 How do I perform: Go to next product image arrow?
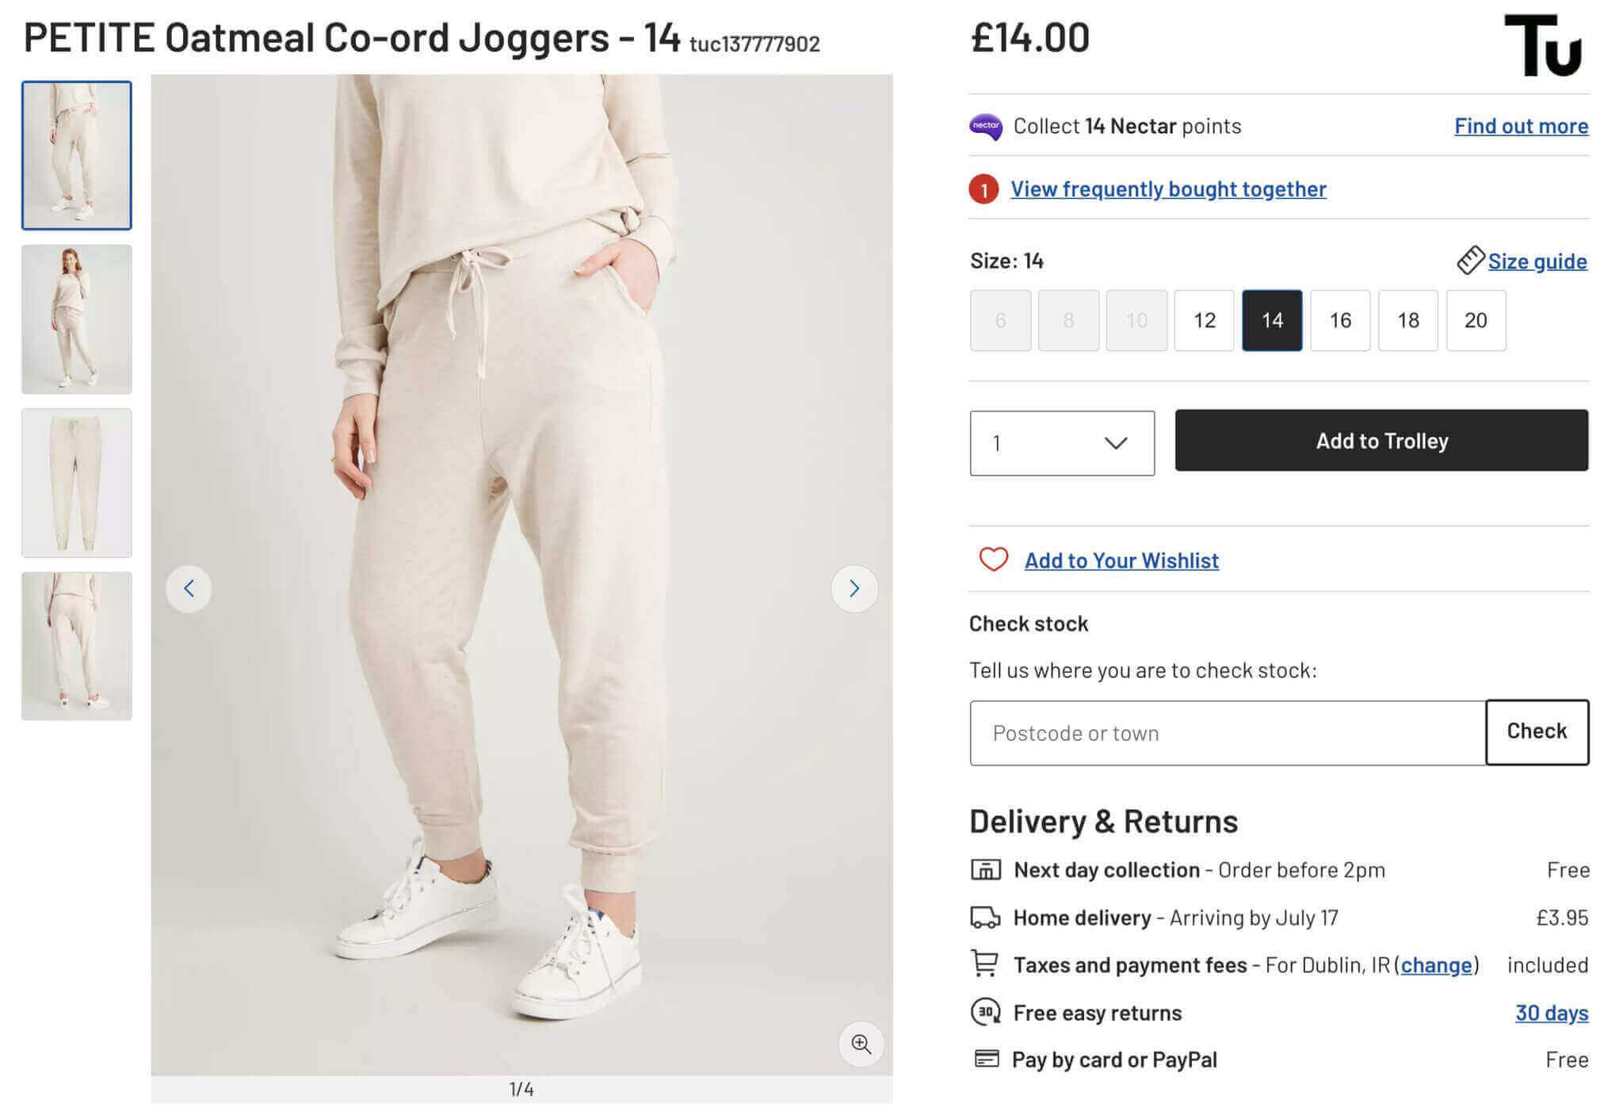854,588
